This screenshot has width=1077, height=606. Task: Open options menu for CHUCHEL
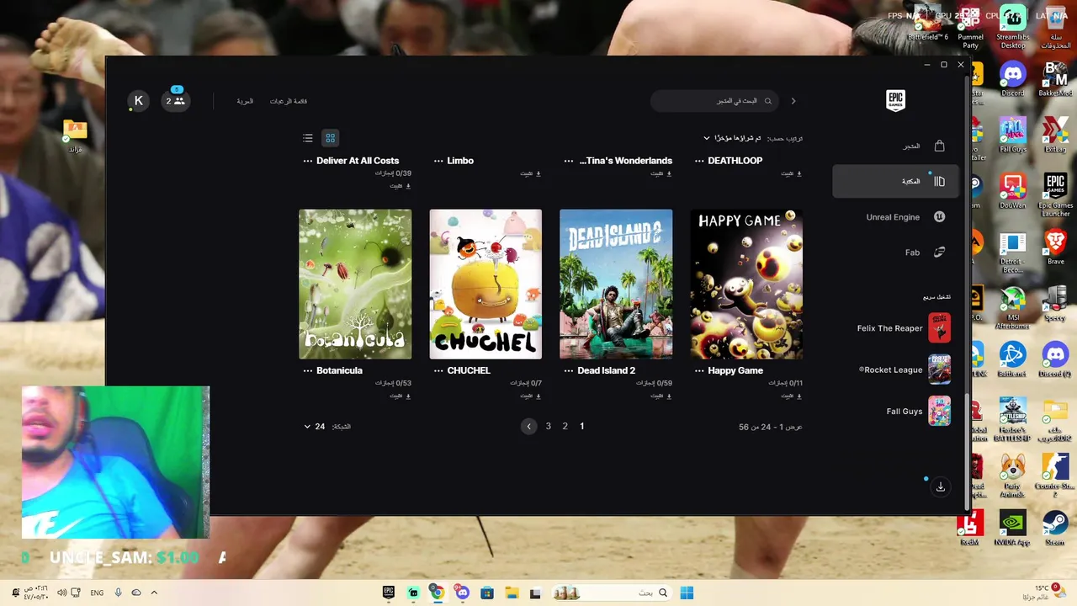(438, 370)
